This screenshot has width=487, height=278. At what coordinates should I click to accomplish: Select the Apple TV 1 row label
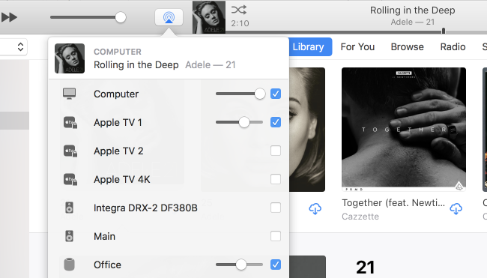click(118, 122)
